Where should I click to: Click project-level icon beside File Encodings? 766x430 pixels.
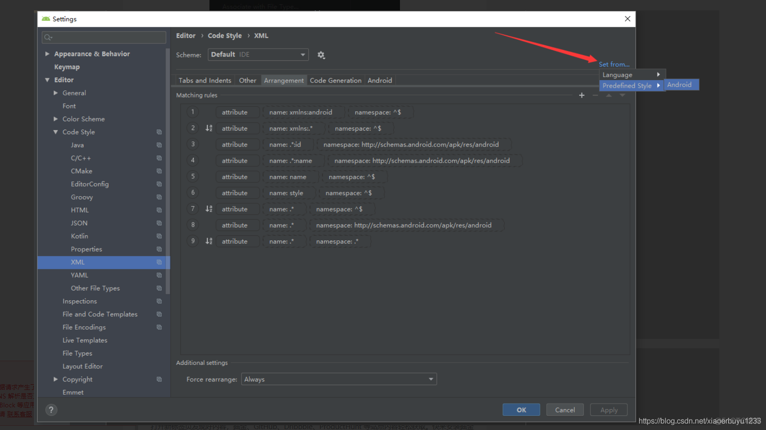coord(159,327)
